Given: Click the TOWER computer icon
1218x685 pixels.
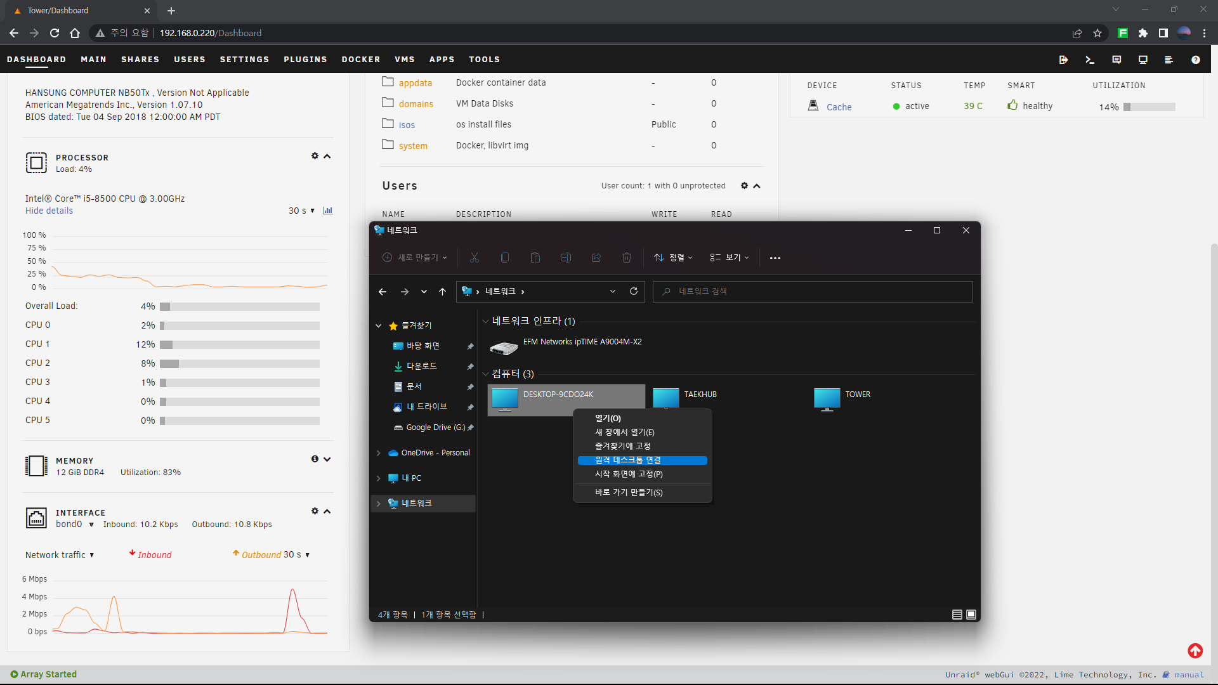Looking at the screenshot, I should [827, 400].
